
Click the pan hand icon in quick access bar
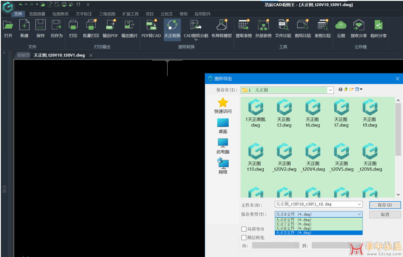(x=78, y=4)
